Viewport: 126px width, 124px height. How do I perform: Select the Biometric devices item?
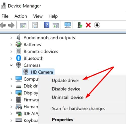(41, 52)
